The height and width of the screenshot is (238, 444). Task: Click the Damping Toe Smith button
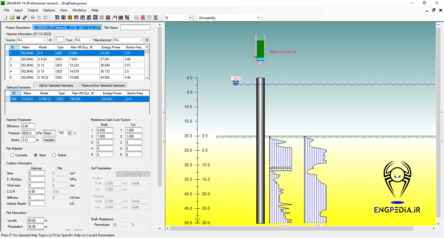pyautogui.click(x=139, y=207)
